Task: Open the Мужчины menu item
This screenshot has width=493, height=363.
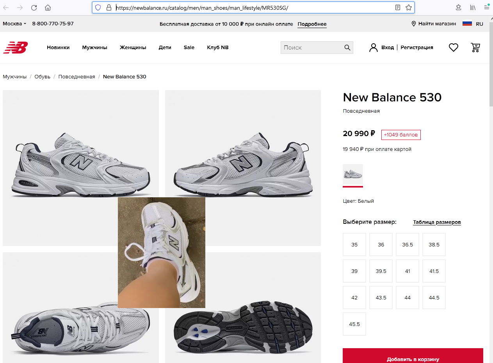Action: tap(94, 48)
